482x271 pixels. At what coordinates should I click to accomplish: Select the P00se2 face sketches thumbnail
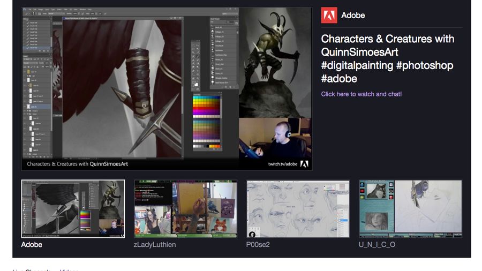[298, 209]
